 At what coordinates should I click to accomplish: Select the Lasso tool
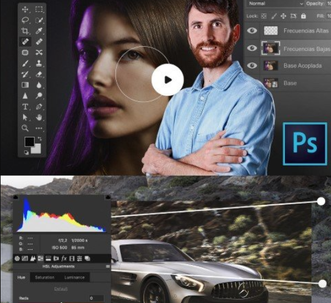[25, 20]
